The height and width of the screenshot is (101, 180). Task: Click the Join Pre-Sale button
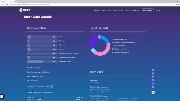pyautogui.click(x=147, y=10)
